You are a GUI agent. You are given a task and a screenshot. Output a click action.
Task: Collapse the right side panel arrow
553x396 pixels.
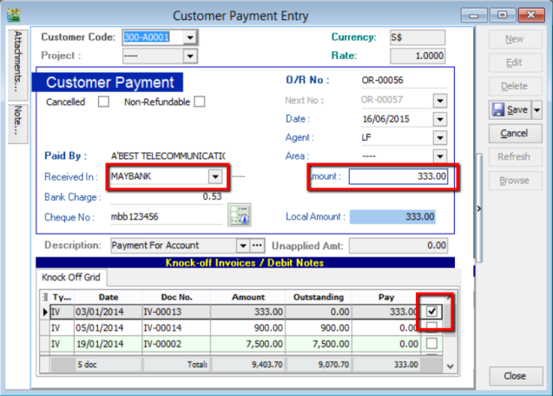(479, 209)
